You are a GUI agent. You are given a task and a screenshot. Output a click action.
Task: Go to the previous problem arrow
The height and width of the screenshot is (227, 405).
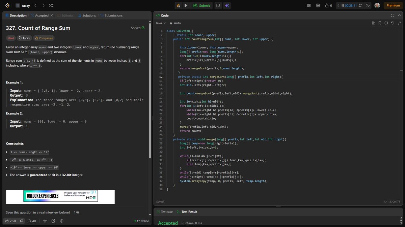[x=36, y=6]
